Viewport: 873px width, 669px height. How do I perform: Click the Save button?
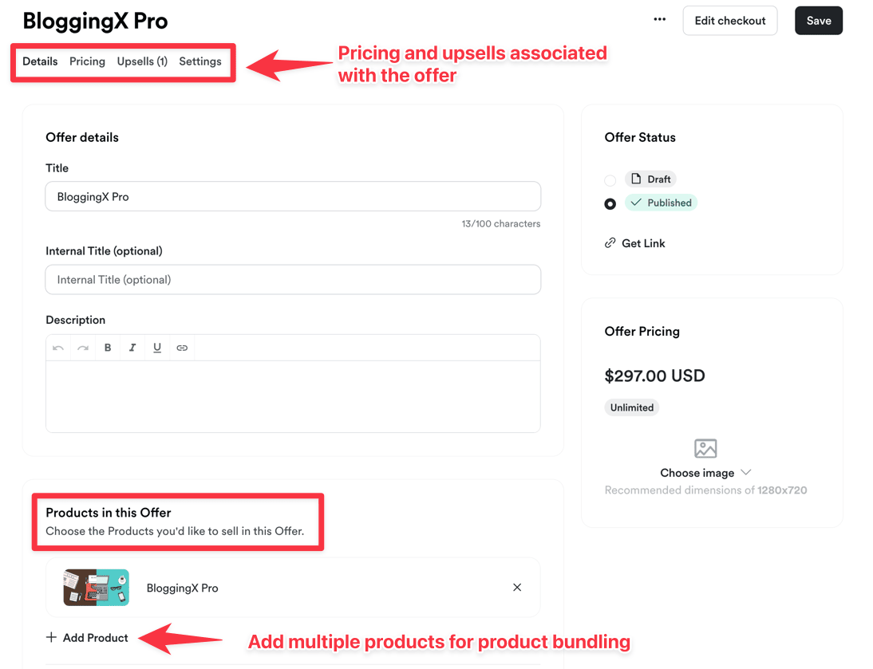(819, 21)
